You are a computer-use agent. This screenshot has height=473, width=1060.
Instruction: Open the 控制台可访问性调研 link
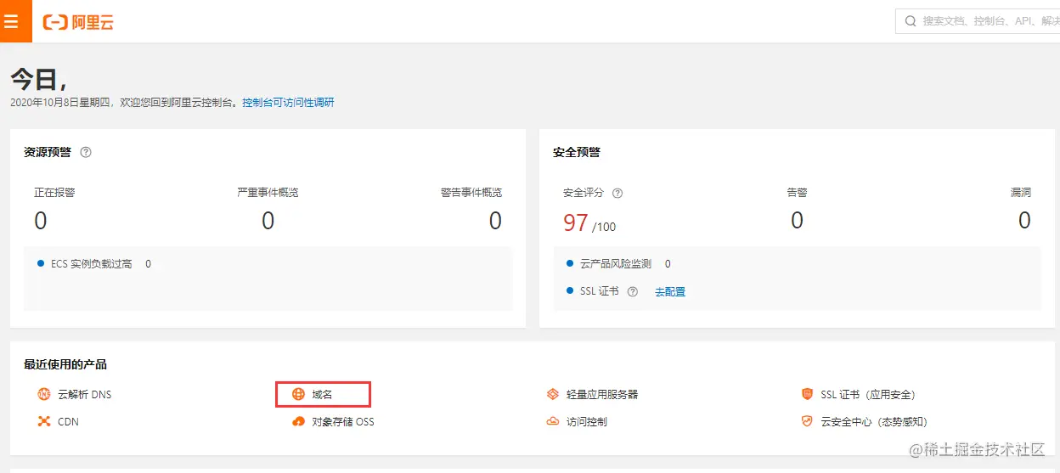(x=288, y=103)
